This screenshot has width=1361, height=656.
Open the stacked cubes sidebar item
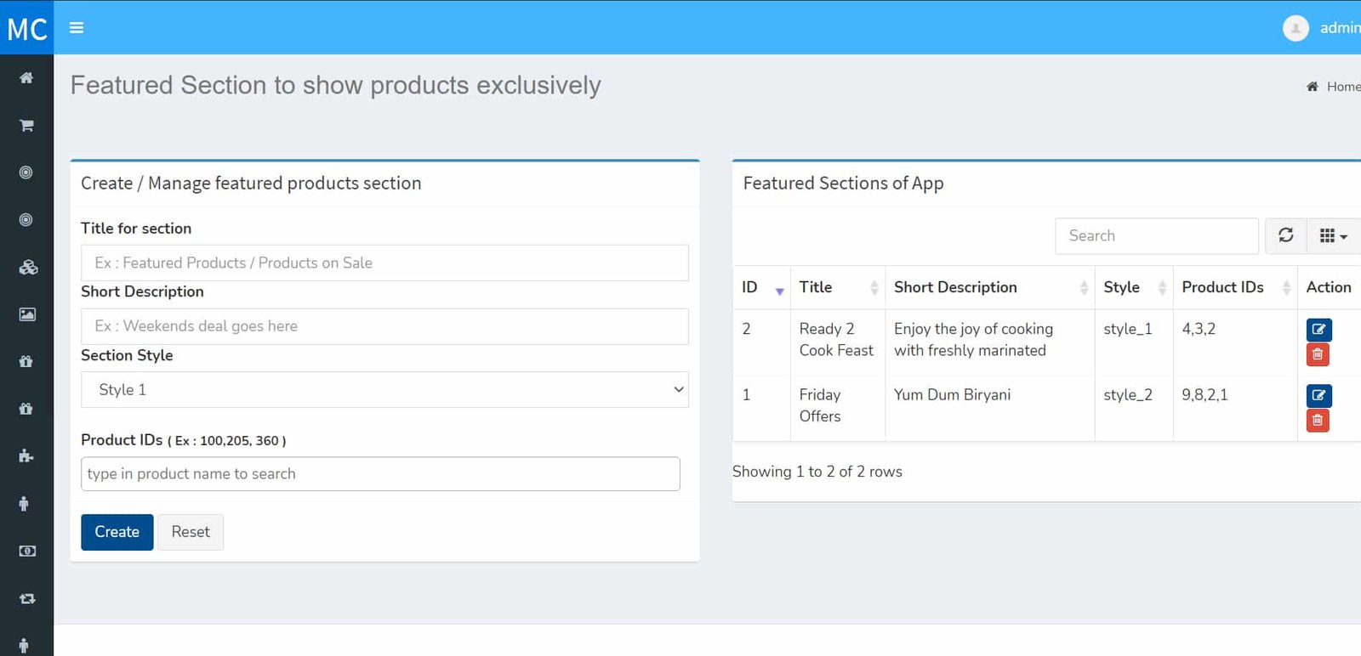(x=27, y=268)
